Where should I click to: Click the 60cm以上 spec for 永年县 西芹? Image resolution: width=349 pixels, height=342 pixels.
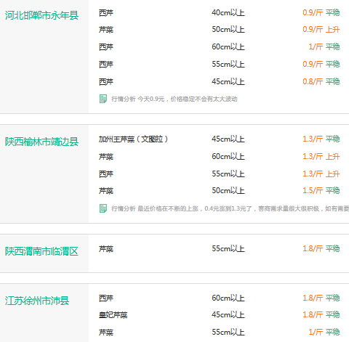[x=228, y=46]
